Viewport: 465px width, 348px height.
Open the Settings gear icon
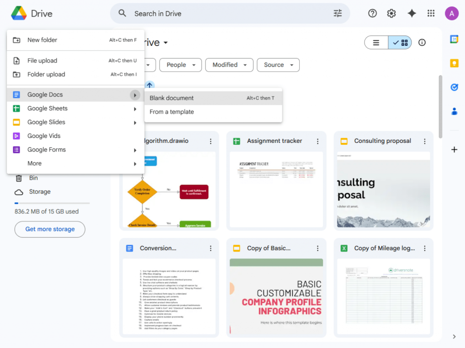click(391, 14)
